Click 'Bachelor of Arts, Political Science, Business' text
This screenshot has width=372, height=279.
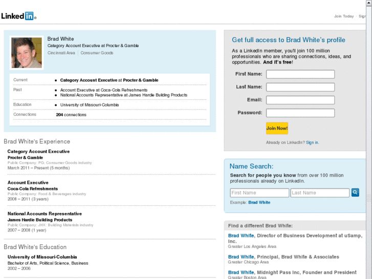click(48, 263)
